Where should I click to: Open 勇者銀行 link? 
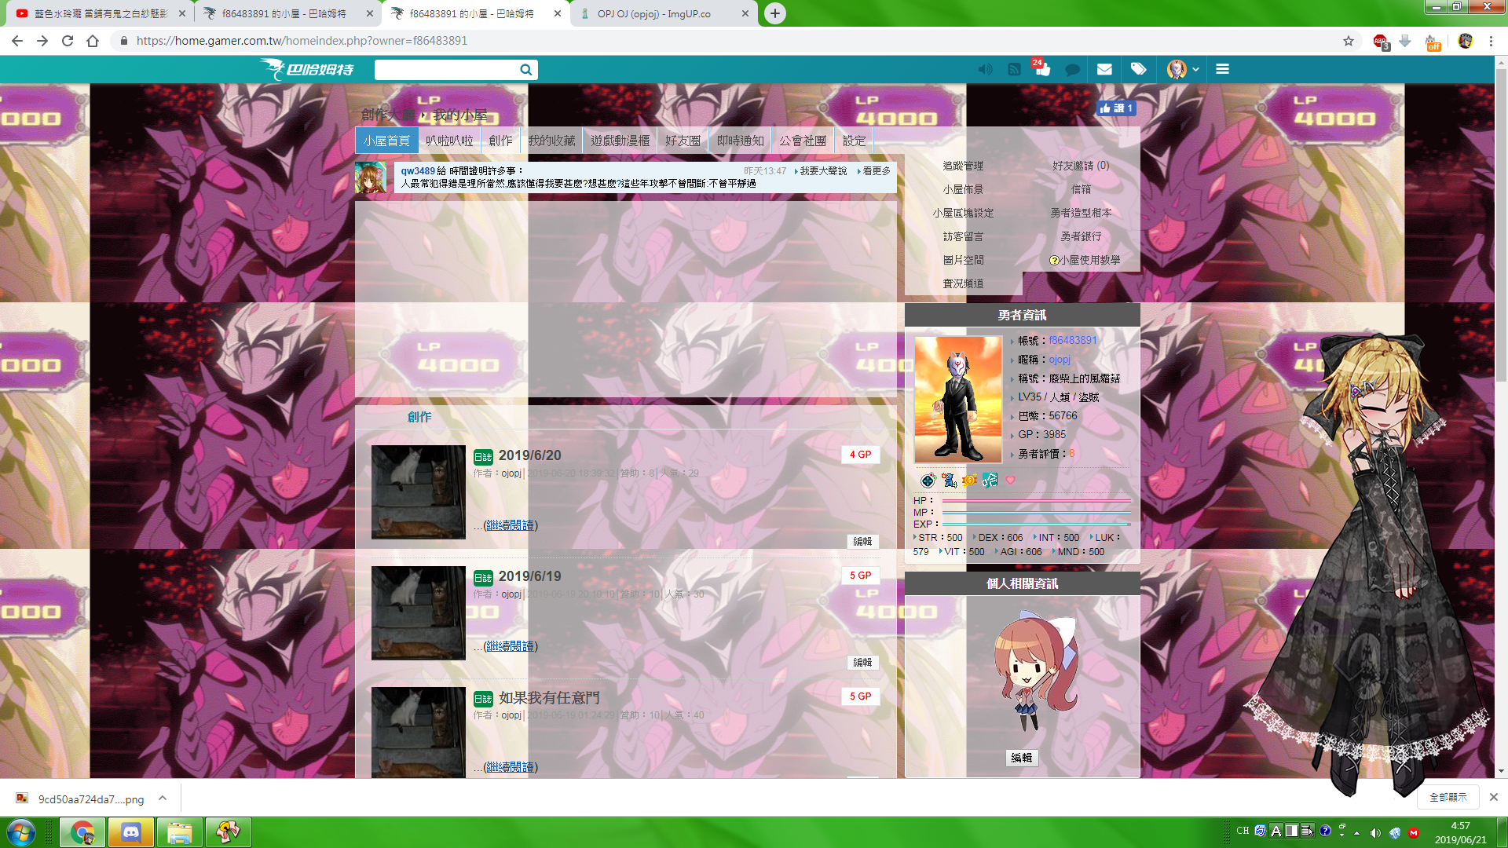tap(1081, 236)
